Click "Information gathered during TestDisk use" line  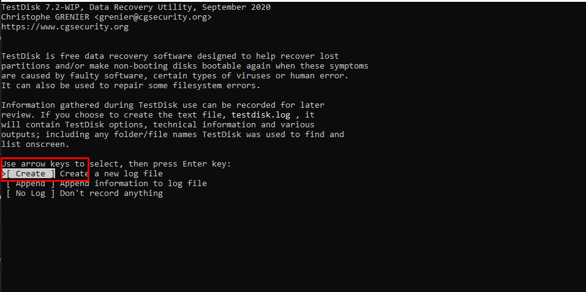[163, 105]
